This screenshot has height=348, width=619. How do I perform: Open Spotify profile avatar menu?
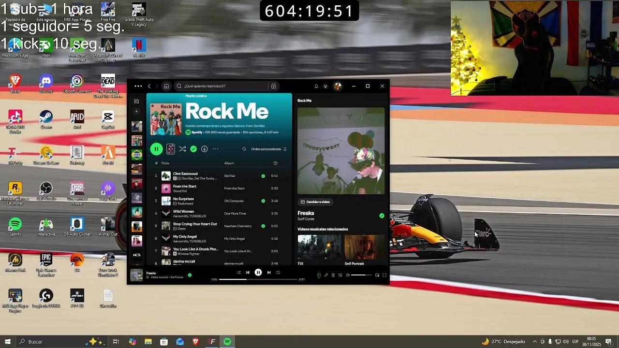(338, 86)
